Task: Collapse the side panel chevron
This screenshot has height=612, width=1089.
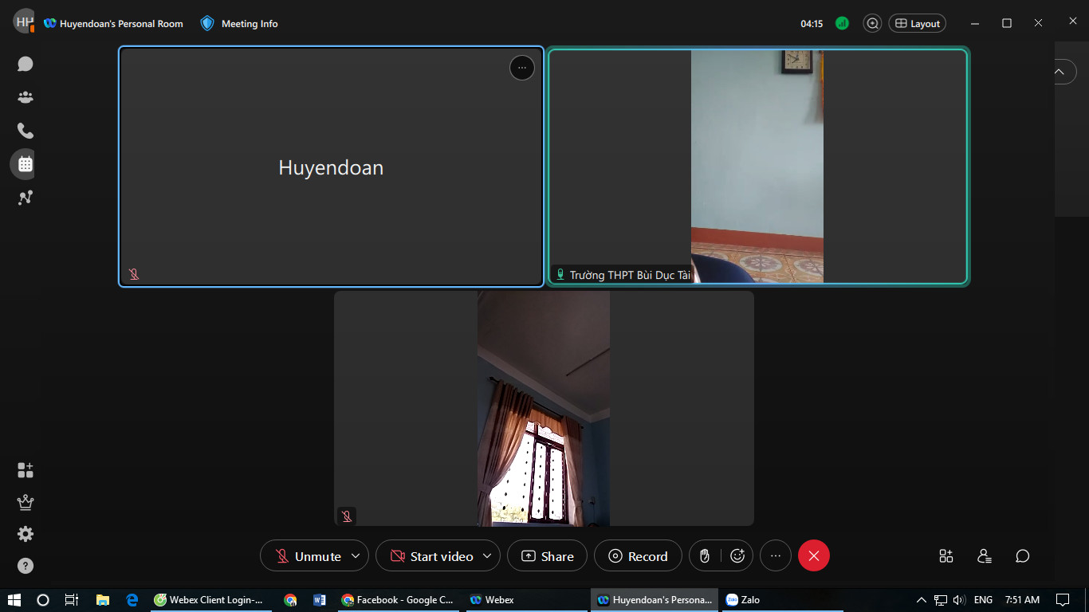Action: [x=1060, y=72]
